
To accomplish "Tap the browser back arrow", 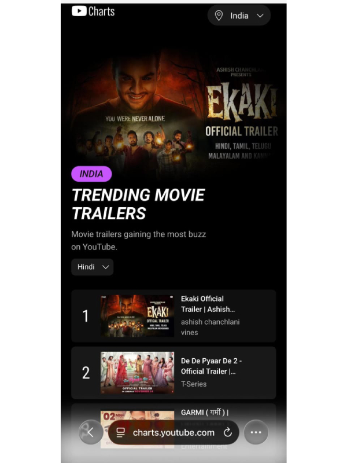I will (91, 432).
